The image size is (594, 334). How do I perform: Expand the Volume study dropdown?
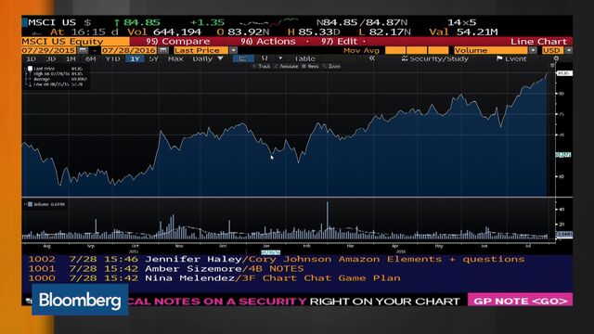[x=533, y=50]
